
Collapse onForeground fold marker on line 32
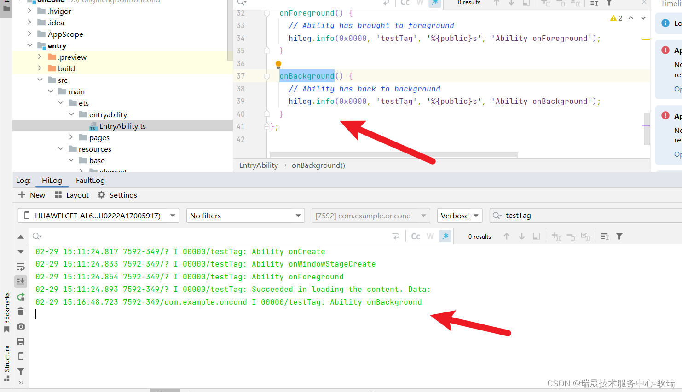(266, 13)
